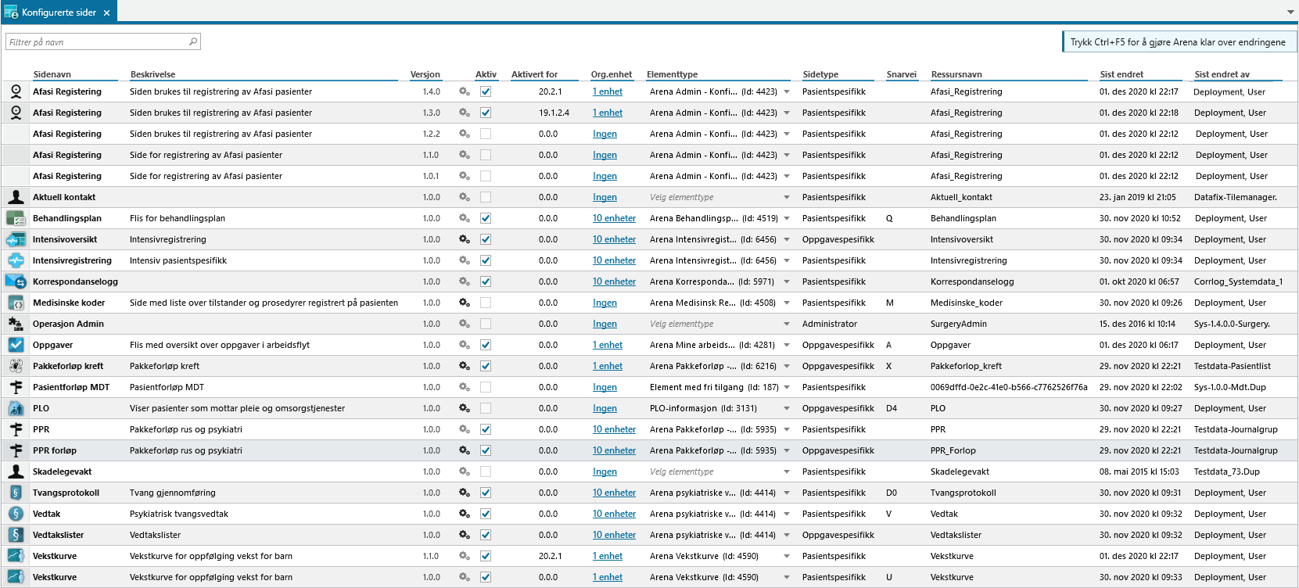Enable Aktiv checkbox for Aktuell kontakt
Viewport: 1299px width, 588px height.
point(486,197)
